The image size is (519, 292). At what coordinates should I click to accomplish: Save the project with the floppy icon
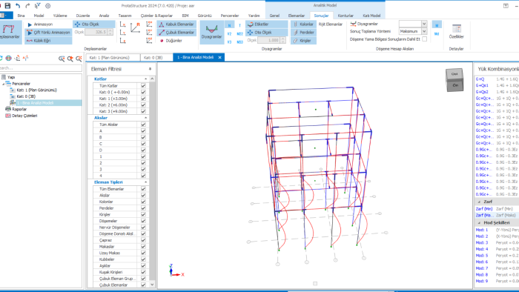pyautogui.click(x=7, y=6)
